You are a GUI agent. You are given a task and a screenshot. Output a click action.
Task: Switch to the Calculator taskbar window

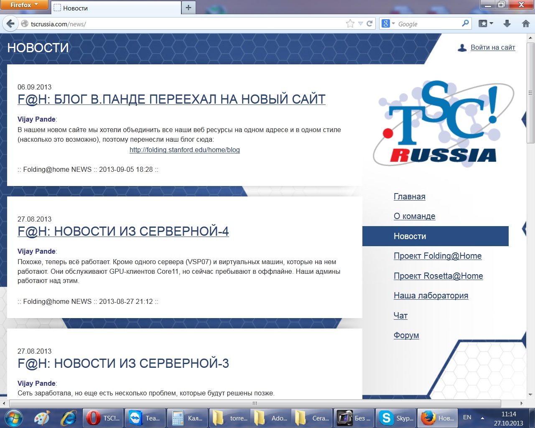(x=187, y=418)
